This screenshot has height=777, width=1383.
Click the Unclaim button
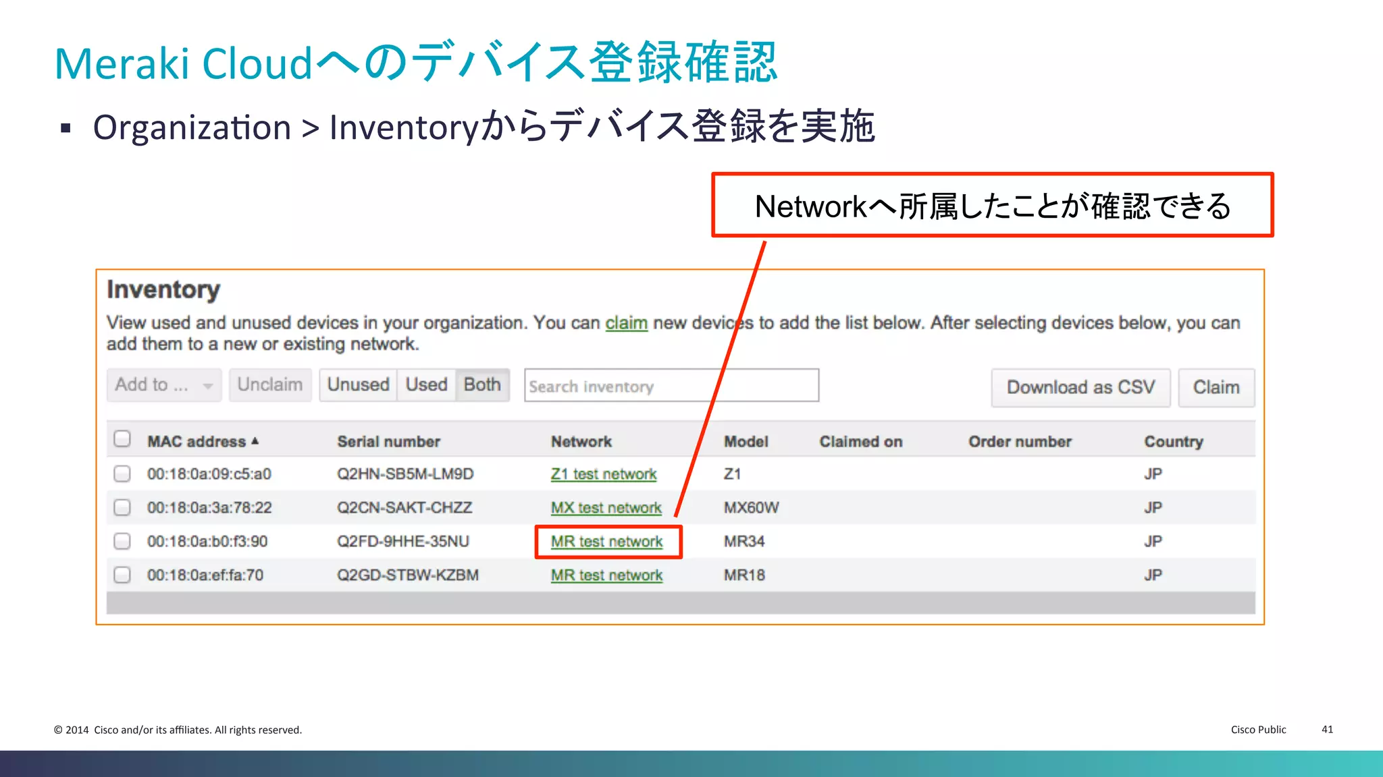tap(270, 385)
